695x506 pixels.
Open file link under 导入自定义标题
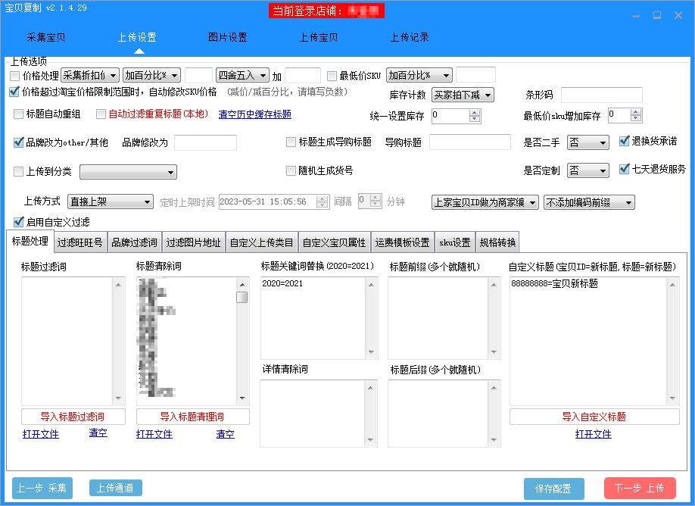tap(594, 434)
